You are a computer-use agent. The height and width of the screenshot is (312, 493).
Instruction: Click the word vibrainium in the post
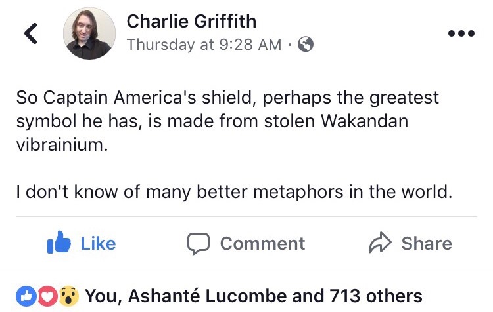click(x=60, y=145)
